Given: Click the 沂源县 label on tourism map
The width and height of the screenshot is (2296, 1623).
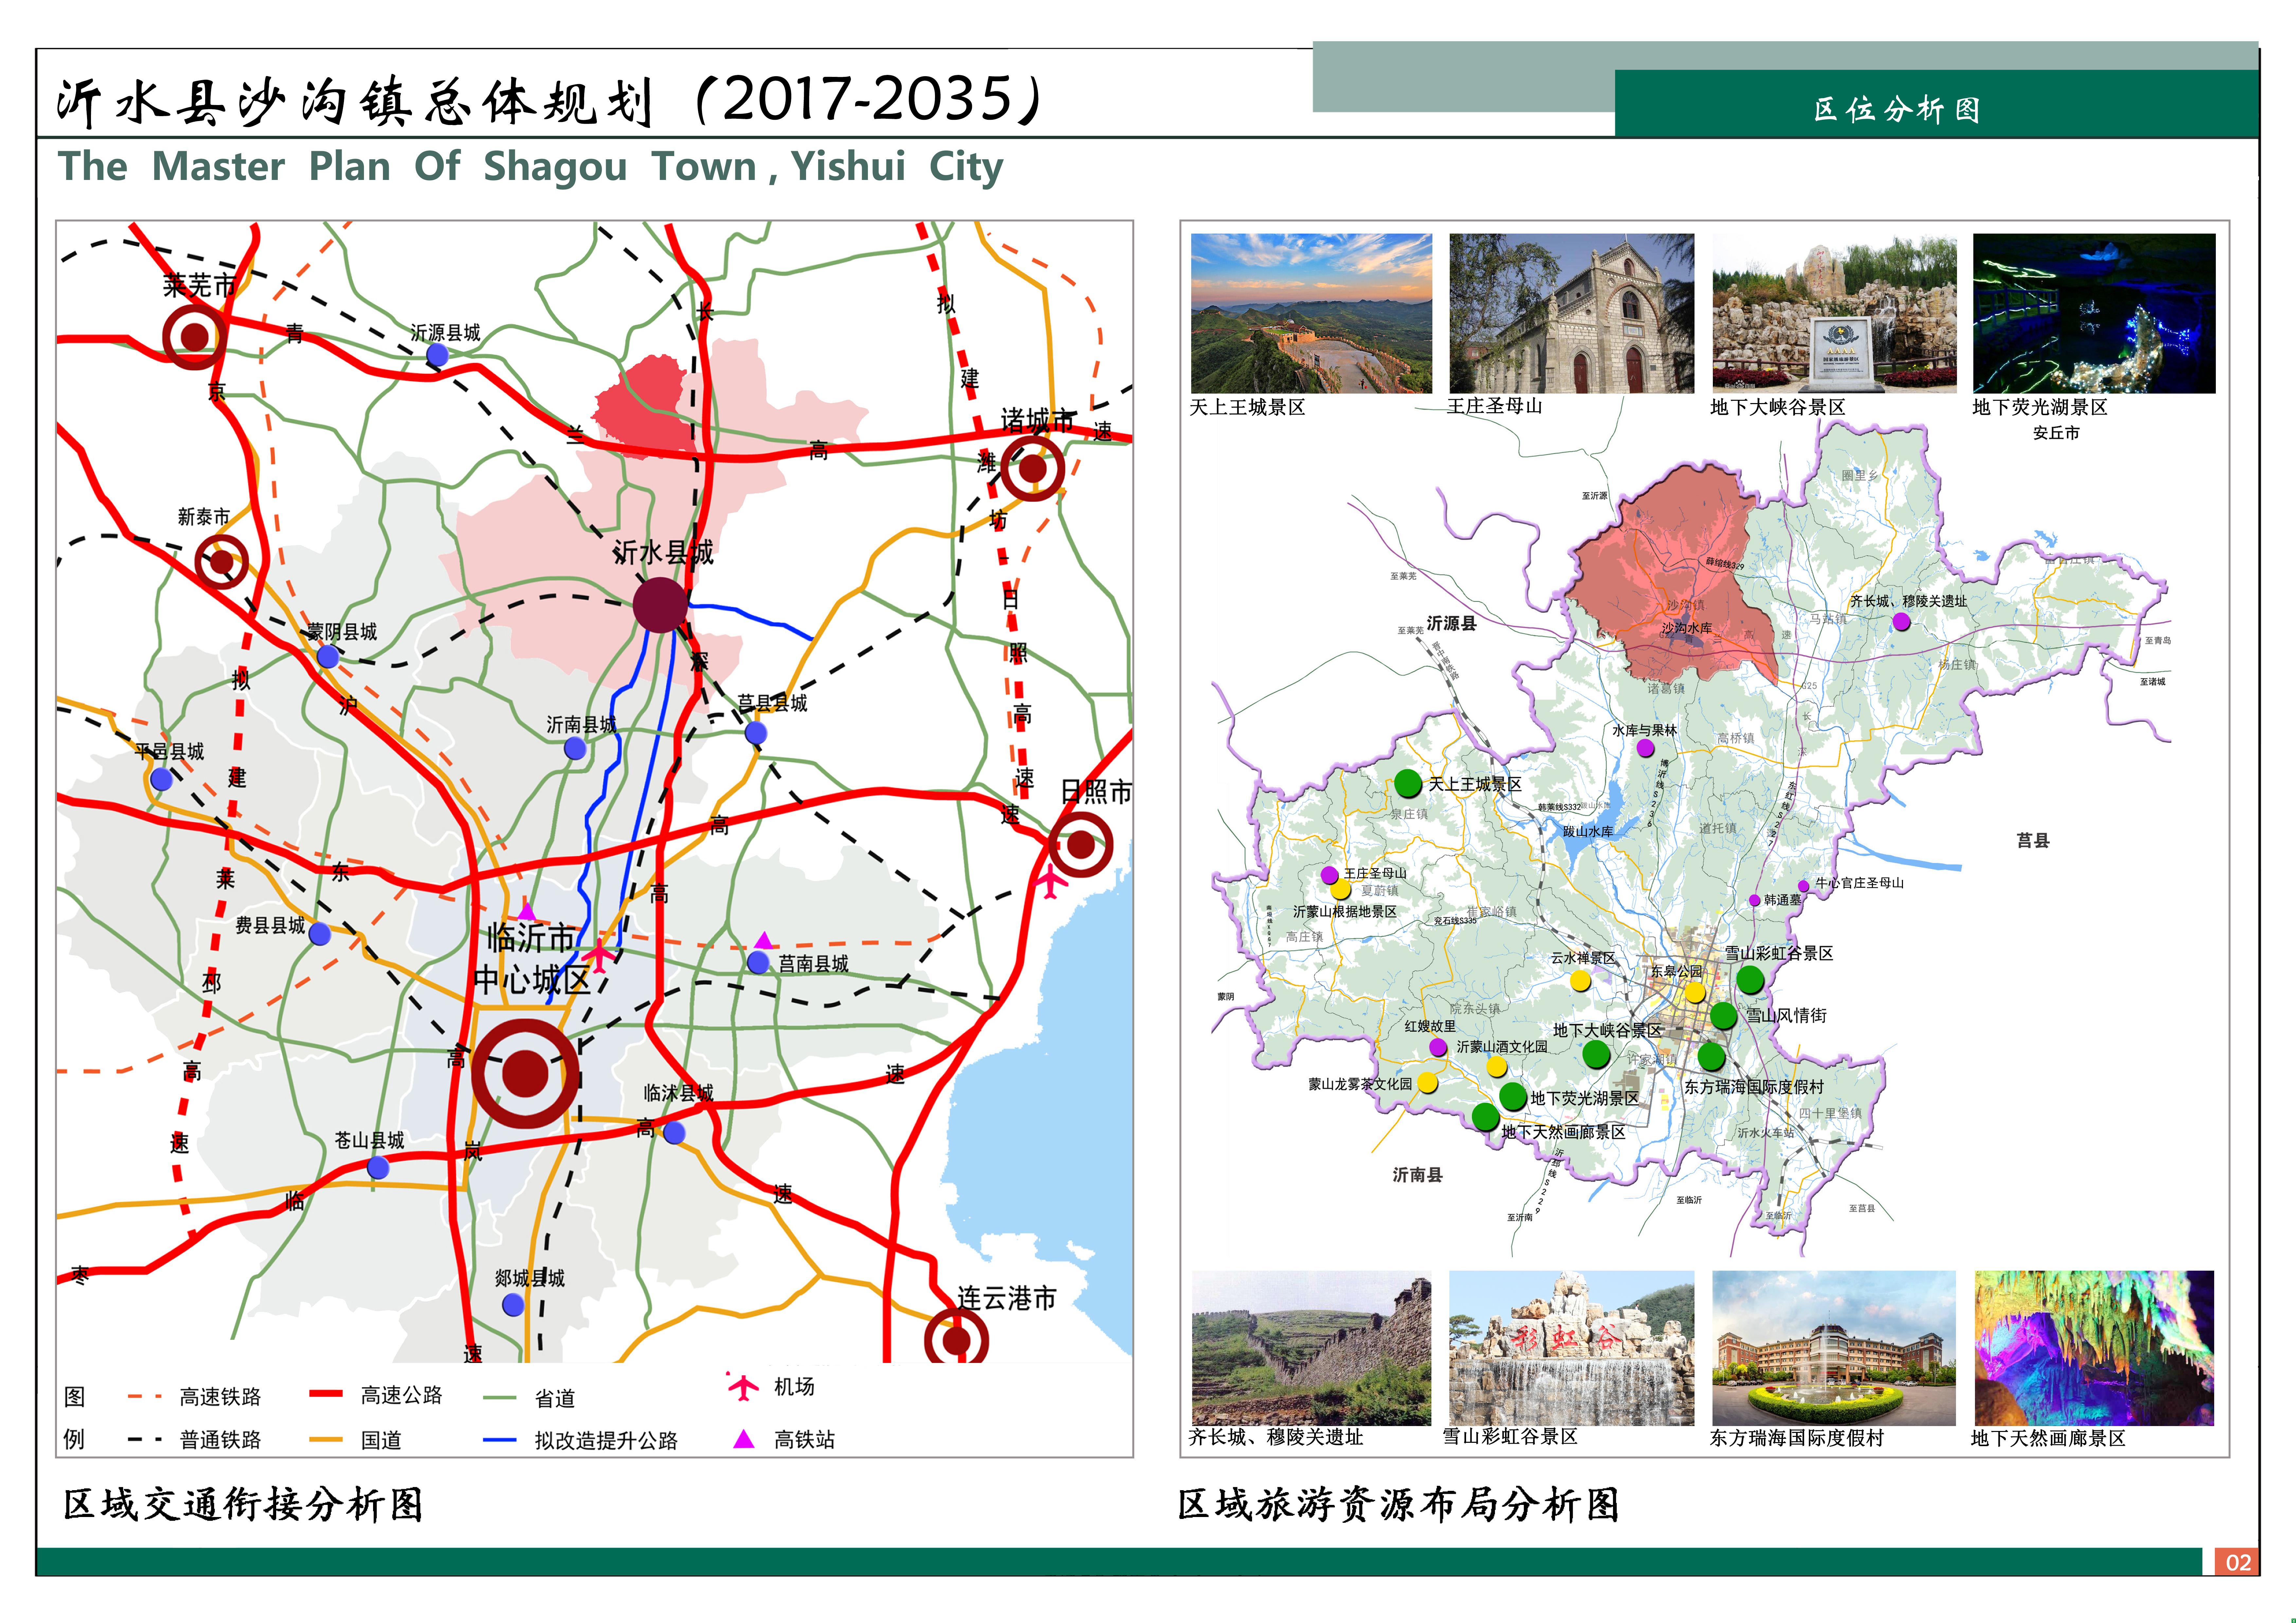Looking at the screenshot, I should 1451,623.
